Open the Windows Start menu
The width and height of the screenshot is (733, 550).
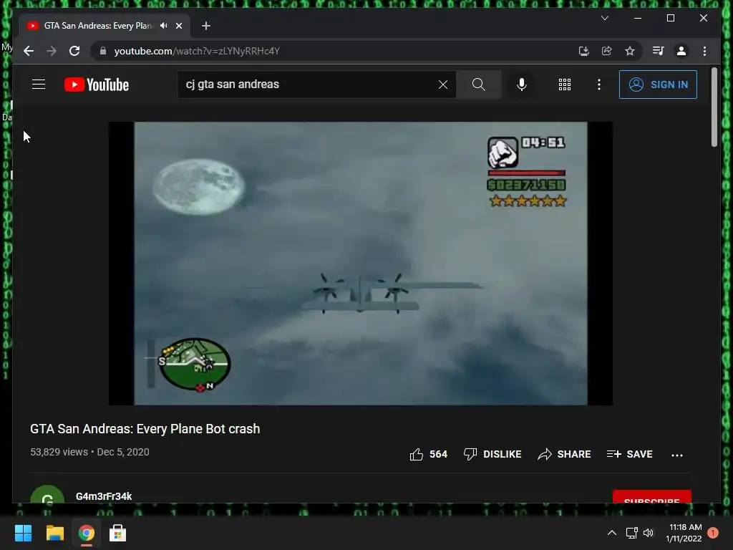pos(23,533)
